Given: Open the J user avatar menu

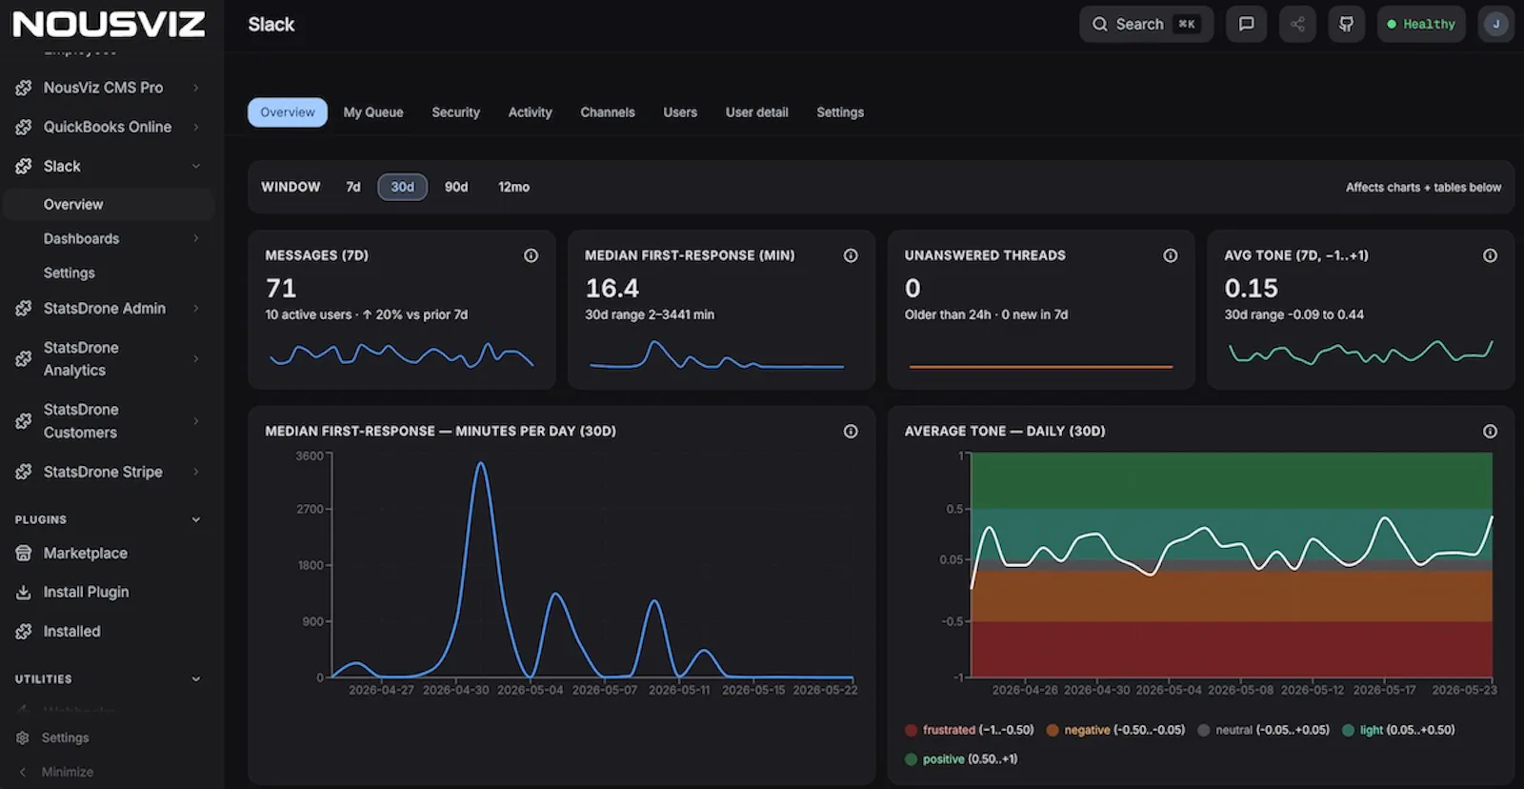Looking at the screenshot, I should [1495, 24].
